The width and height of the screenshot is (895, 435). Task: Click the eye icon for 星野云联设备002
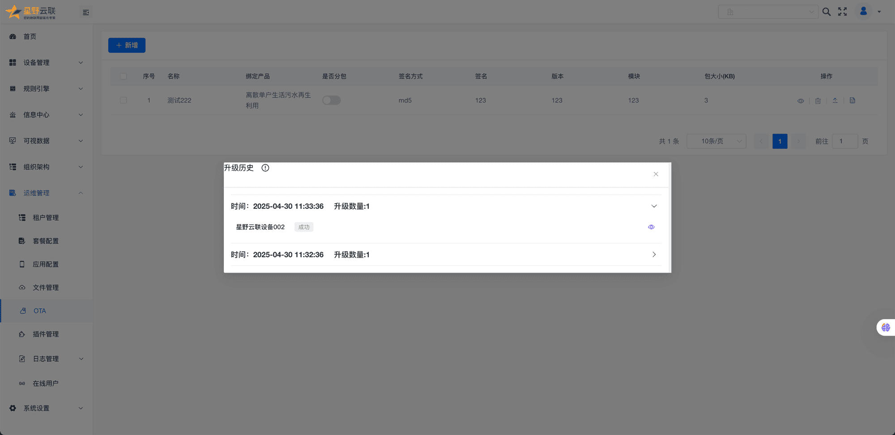pyautogui.click(x=651, y=227)
